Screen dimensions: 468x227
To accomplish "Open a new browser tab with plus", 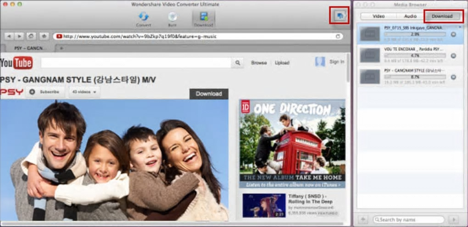I will click(61, 48).
